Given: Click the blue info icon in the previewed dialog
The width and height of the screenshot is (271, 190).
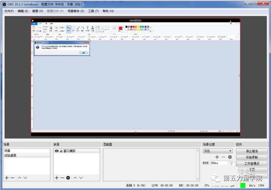Looking at the screenshot, I should point(38,47).
